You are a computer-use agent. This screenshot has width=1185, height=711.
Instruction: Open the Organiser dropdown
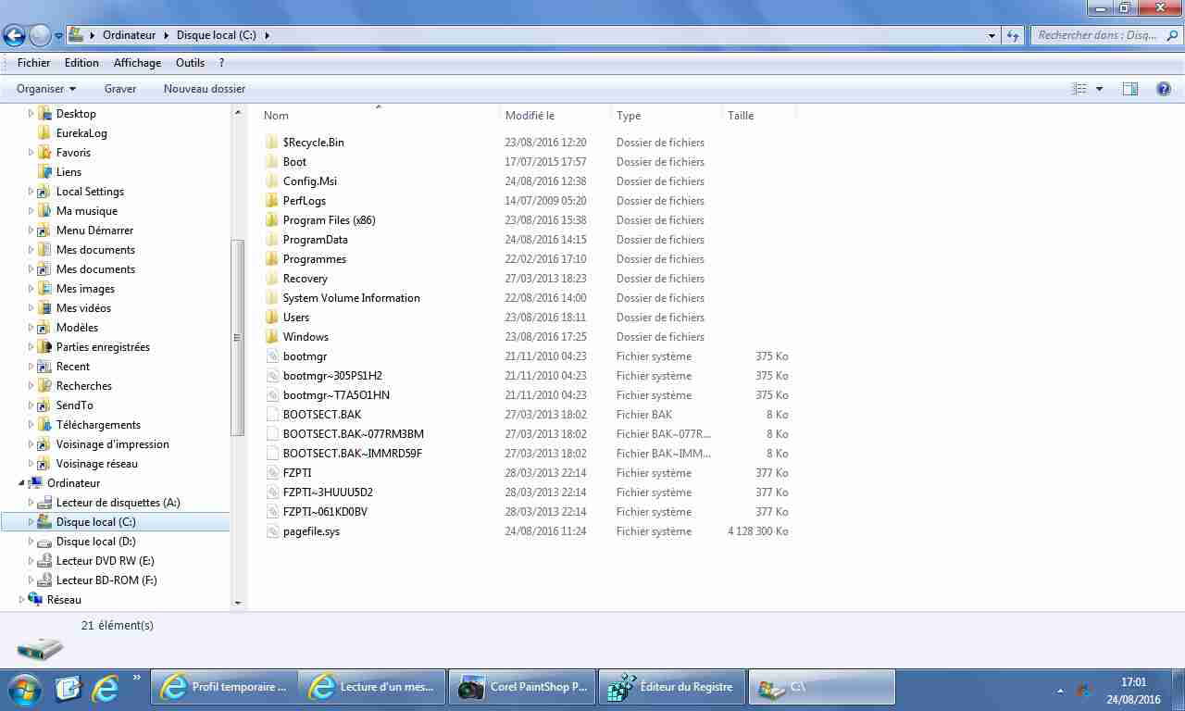click(46, 89)
